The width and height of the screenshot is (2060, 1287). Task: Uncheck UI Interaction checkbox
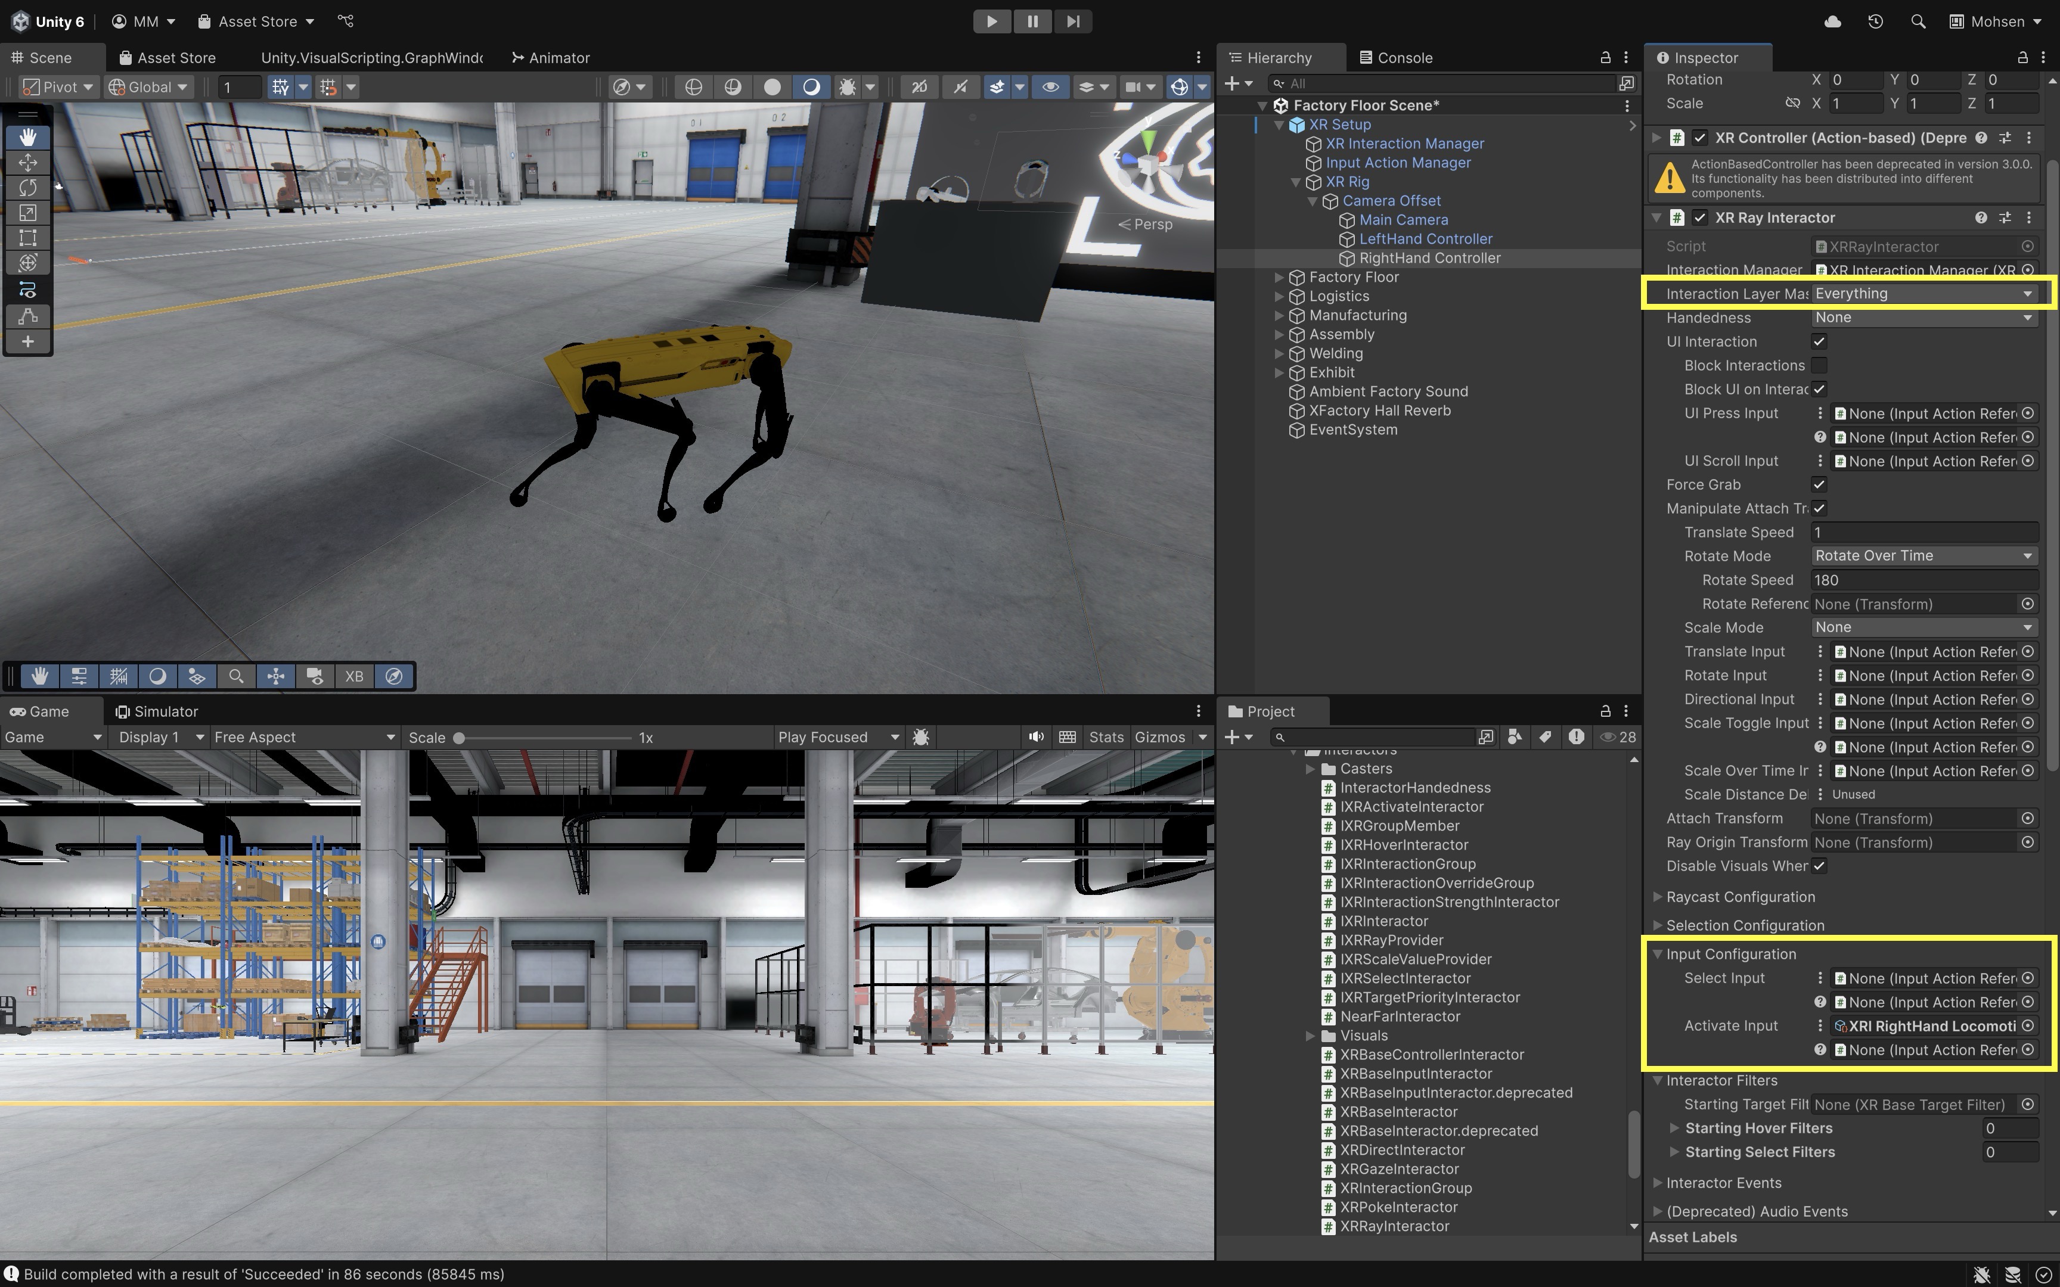tap(1819, 341)
